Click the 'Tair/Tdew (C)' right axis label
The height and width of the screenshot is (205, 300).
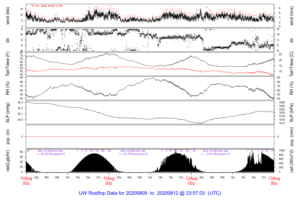click(292, 64)
